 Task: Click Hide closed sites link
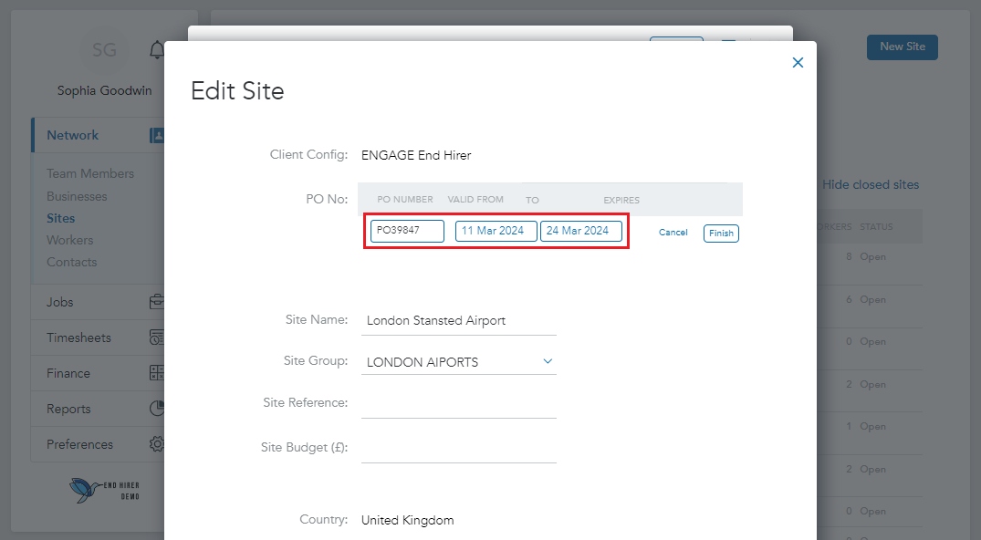point(871,184)
